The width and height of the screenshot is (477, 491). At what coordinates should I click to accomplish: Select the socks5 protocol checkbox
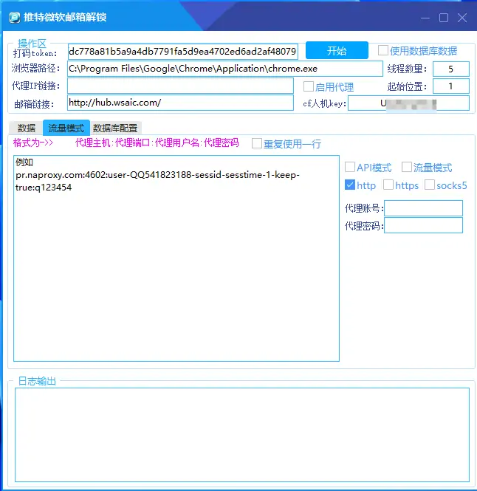click(430, 185)
